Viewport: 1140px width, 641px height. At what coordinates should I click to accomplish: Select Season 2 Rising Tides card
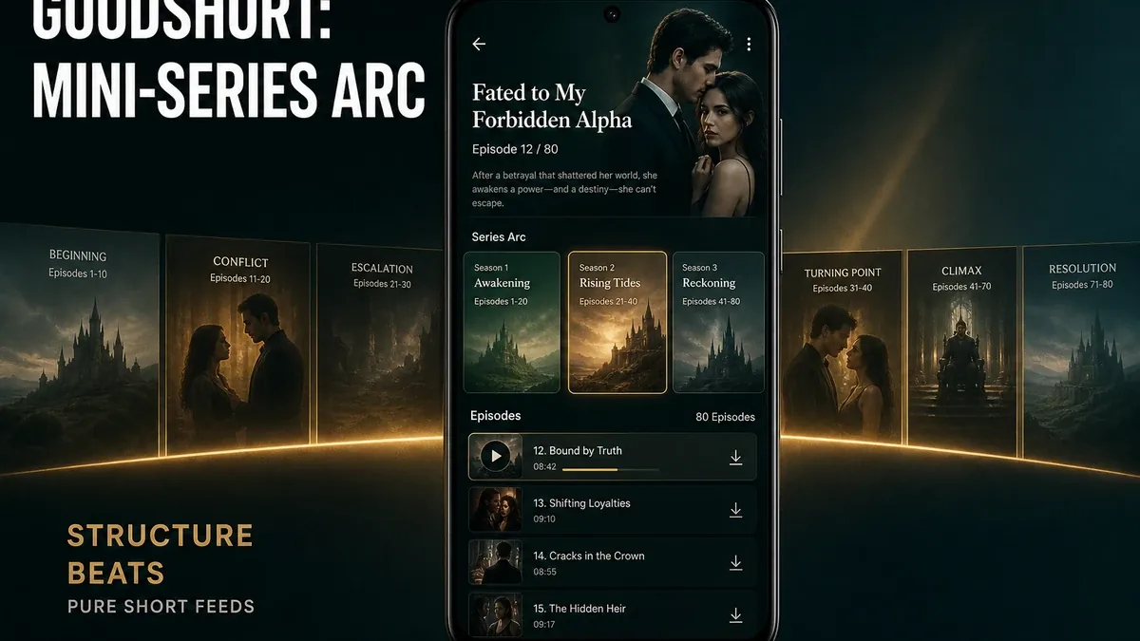617,322
